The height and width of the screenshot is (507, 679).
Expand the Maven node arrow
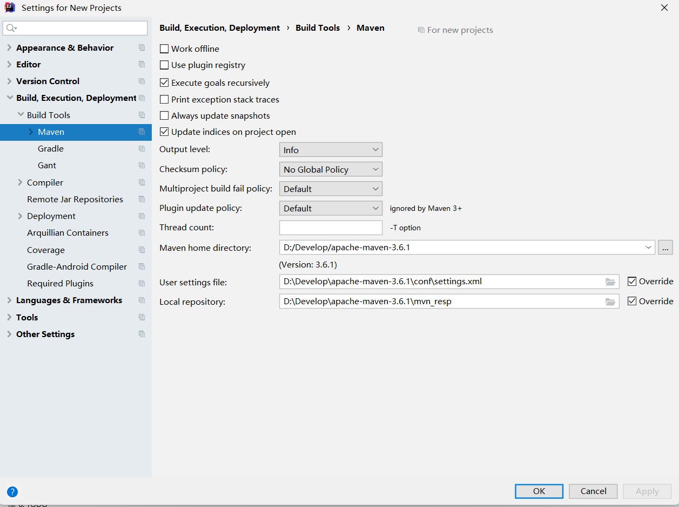[31, 132]
